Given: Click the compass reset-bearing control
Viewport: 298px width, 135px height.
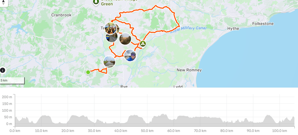Looking at the screenshot, I should [3, 2].
